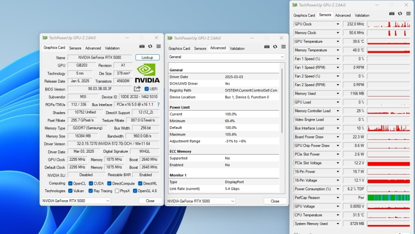The image size is (415, 234).
Task: Click the Driver Version field
Action: 113,144
